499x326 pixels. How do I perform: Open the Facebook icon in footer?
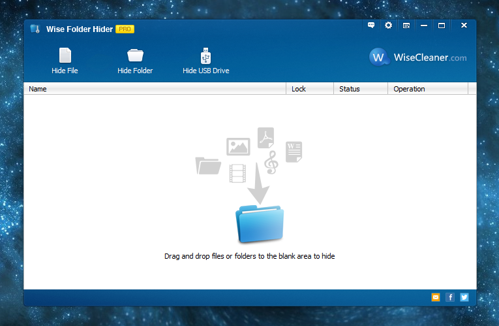[x=450, y=297]
